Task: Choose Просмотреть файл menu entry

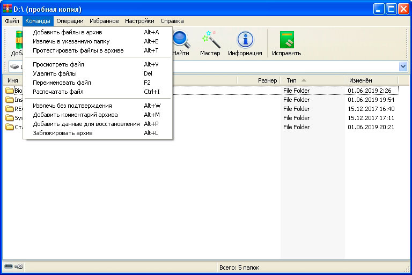Action: click(x=98, y=64)
